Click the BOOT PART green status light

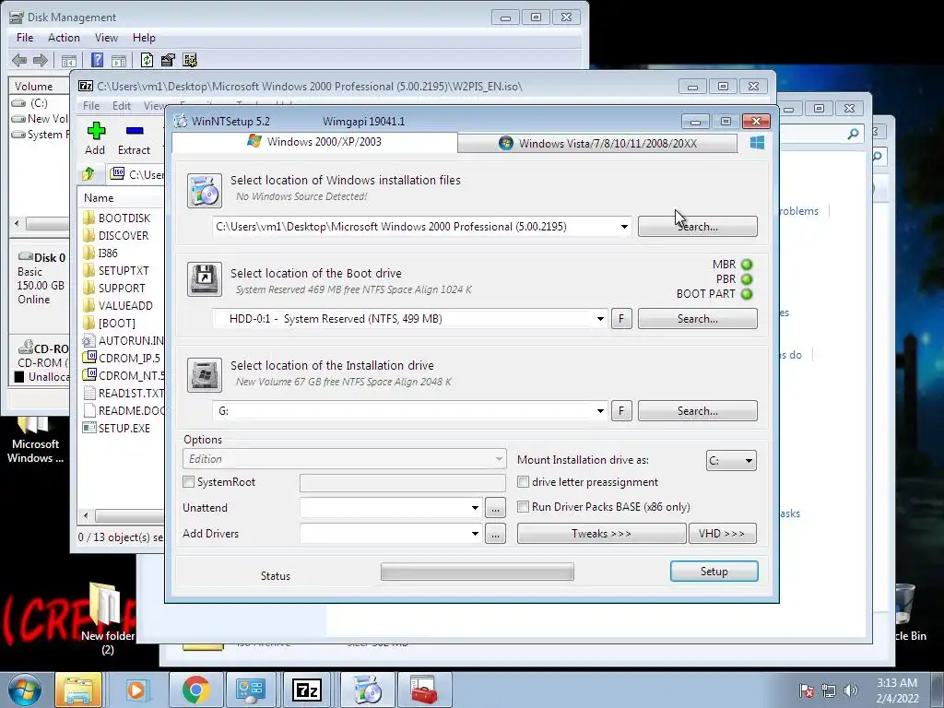tap(747, 294)
